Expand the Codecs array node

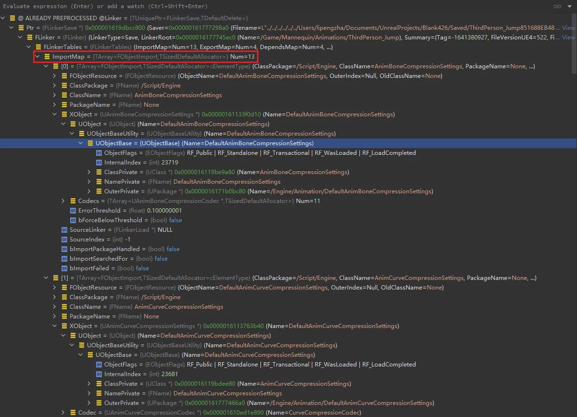63,201
